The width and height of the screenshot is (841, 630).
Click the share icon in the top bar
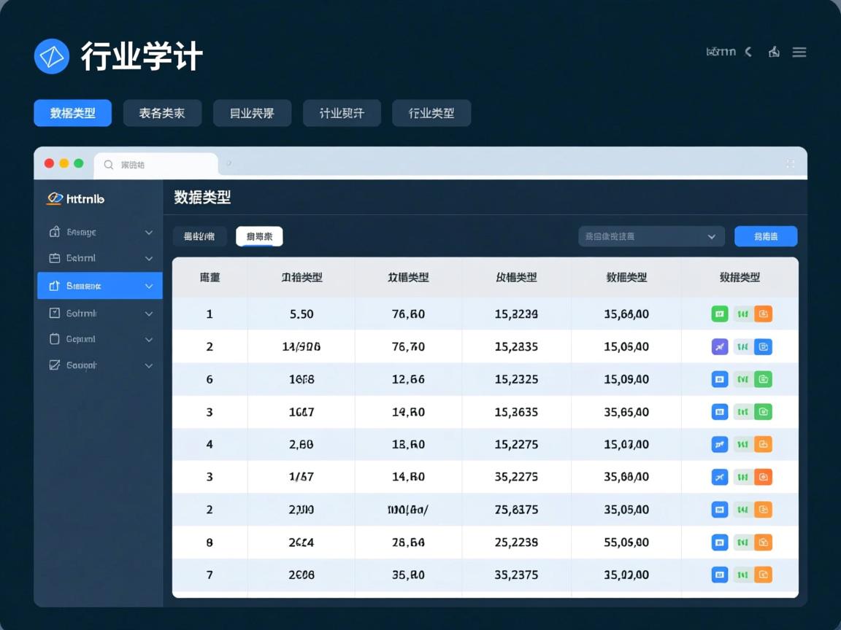pyautogui.click(x=773, y=52)
